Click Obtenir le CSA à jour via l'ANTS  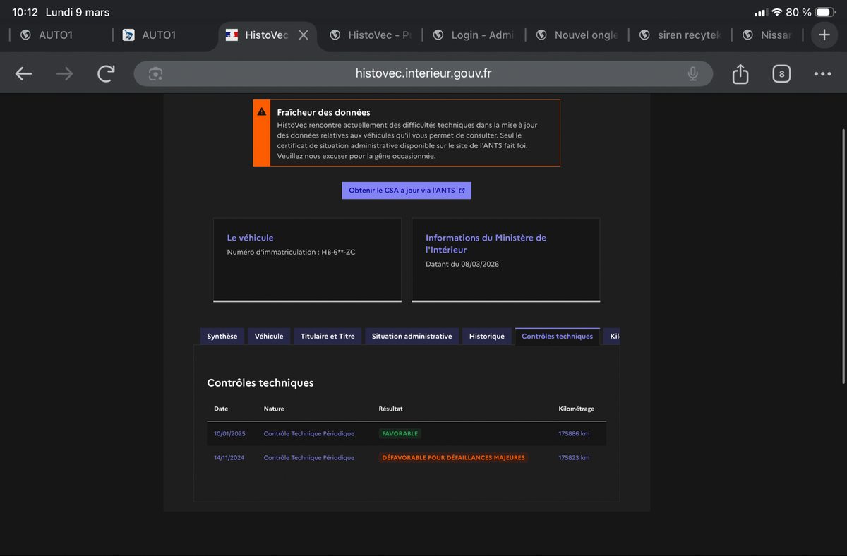(x=407, y=191)
